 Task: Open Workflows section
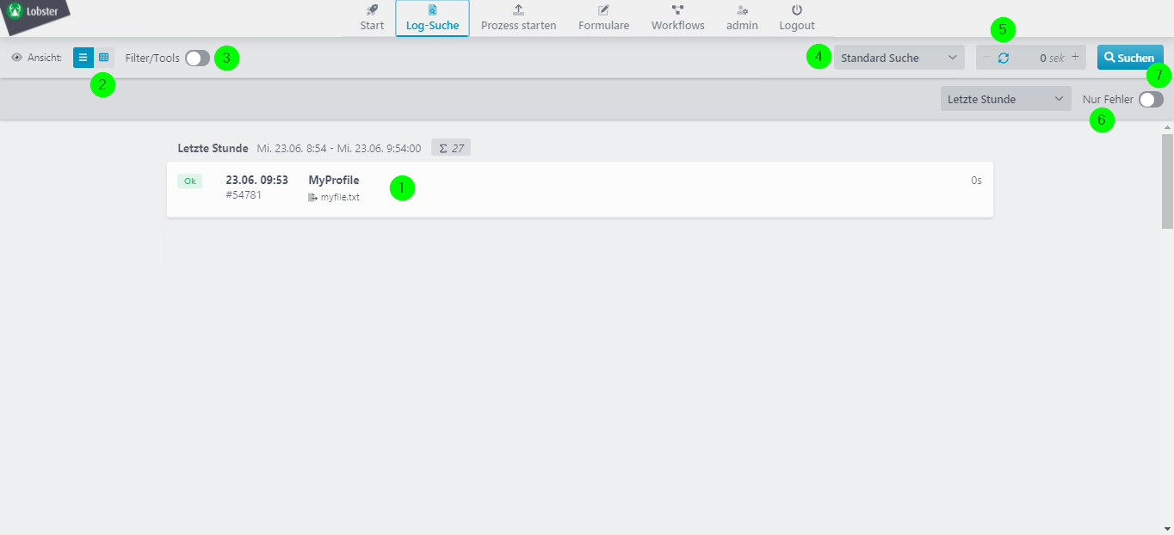tap(677, 18)
